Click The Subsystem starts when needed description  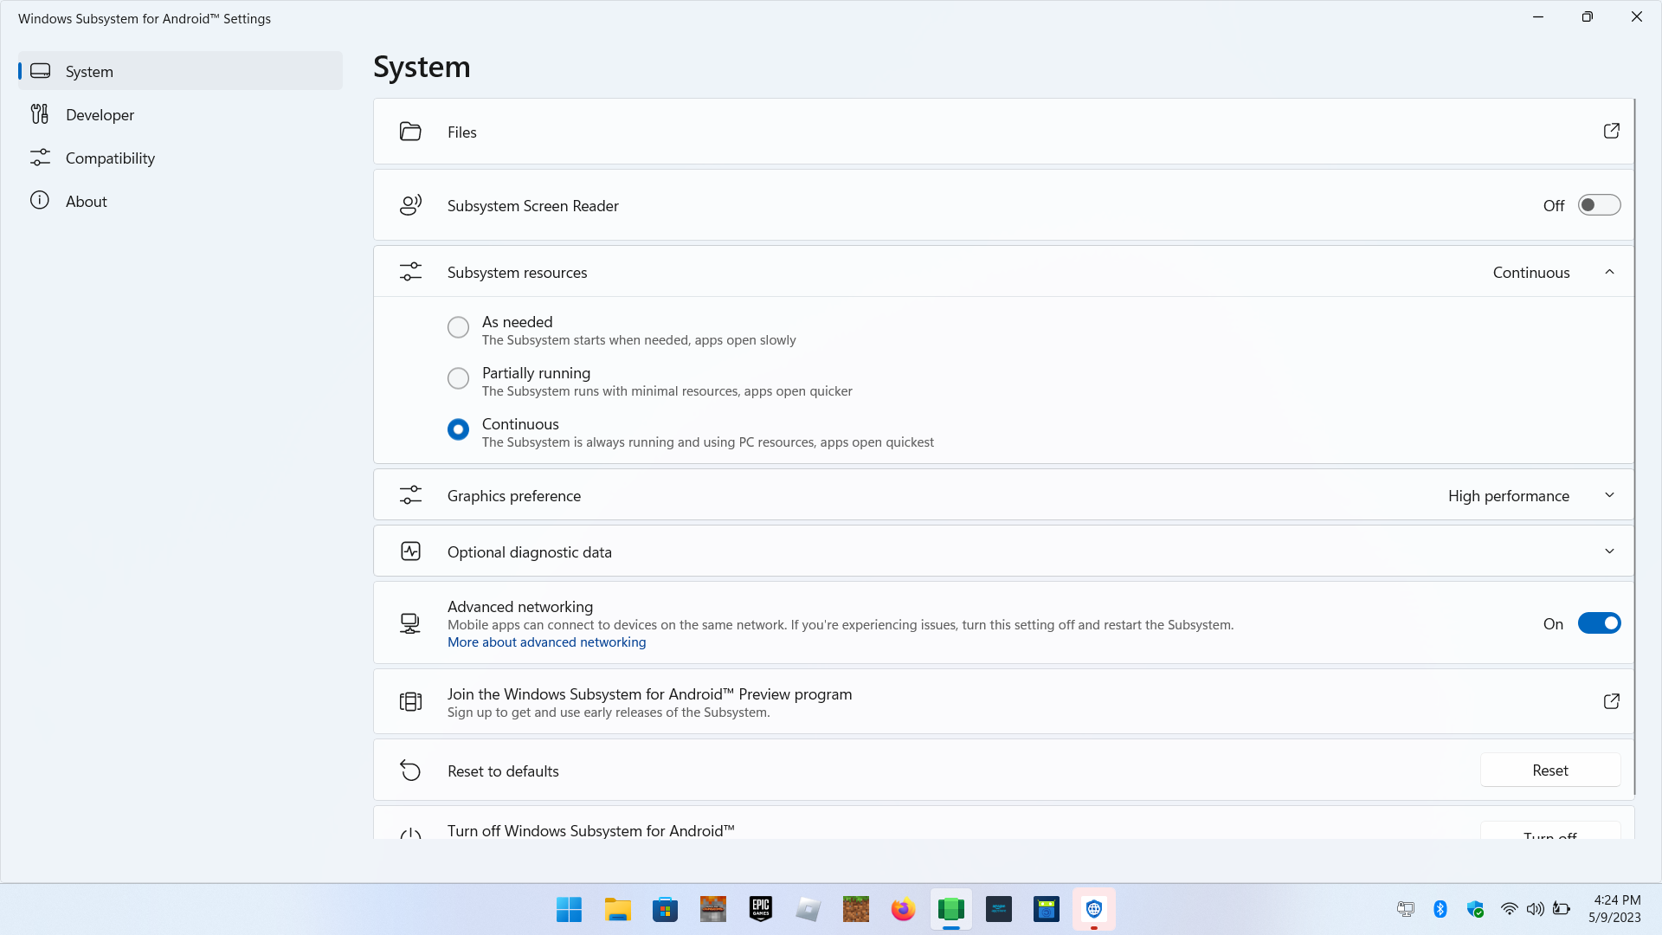[x=639, y=340]
